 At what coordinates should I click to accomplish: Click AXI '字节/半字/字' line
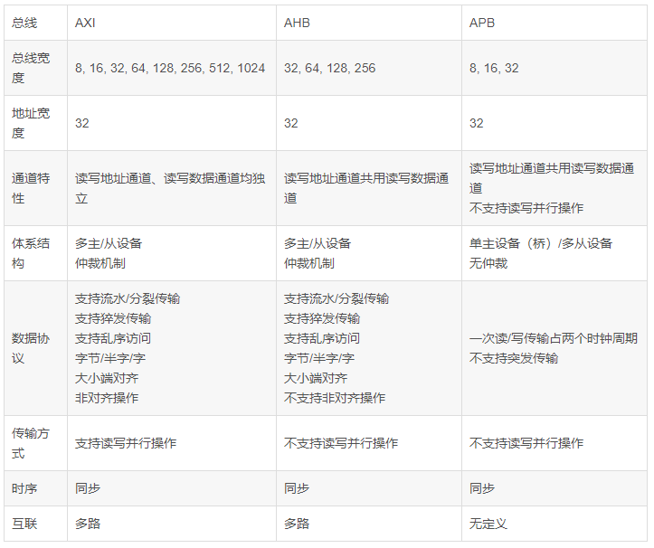point(110,358)
